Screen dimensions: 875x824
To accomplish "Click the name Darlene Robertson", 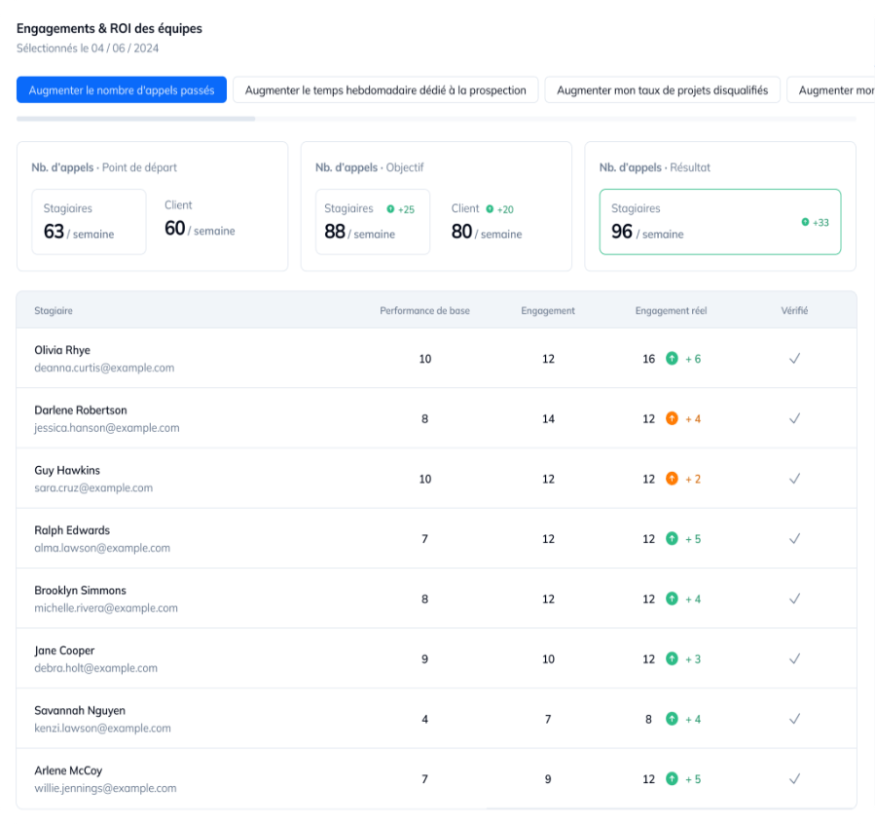I will click(x=81, y=410).
